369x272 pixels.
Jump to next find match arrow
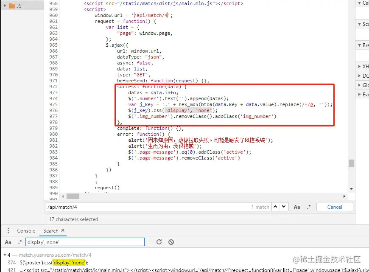tap(284, 207)
